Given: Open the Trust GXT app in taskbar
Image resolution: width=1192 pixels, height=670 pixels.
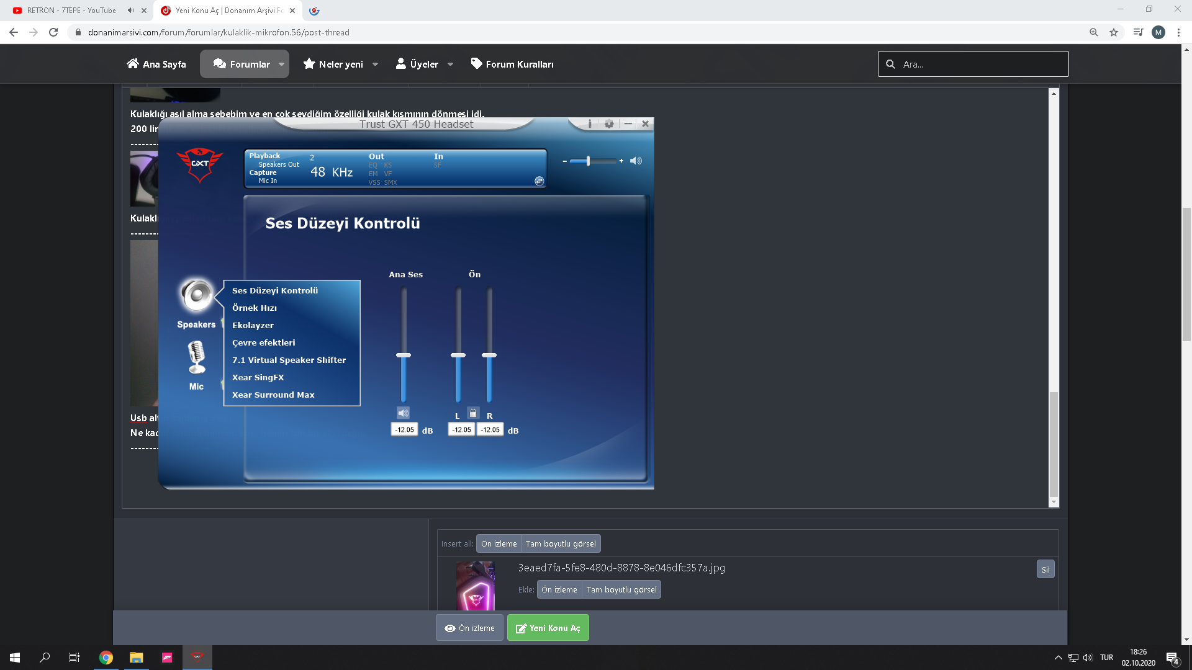Looking at the screenshot, I should point(197,658).
